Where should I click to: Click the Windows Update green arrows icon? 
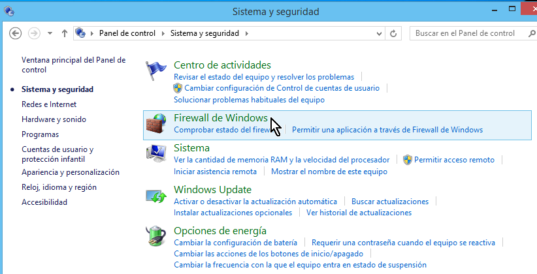pyautogui.click(x=156, y=196)
